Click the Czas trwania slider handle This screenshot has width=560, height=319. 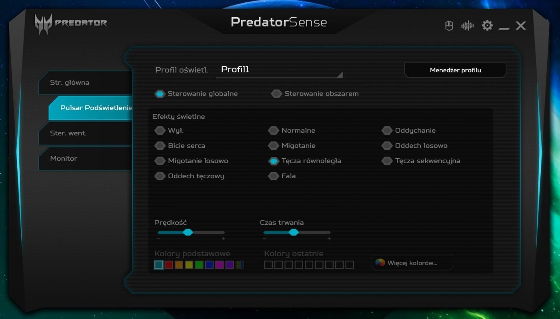tap(294, 233)
